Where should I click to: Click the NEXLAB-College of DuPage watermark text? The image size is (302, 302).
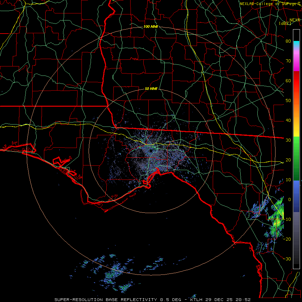coord(270,4)
